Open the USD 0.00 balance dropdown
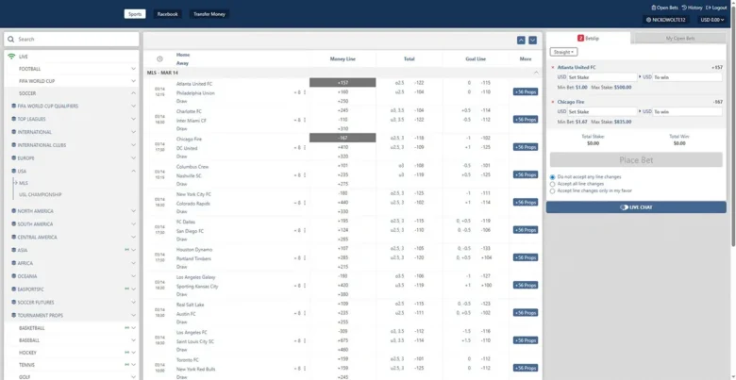The height and width of the screenshot is (380, 736). [711, 20]
